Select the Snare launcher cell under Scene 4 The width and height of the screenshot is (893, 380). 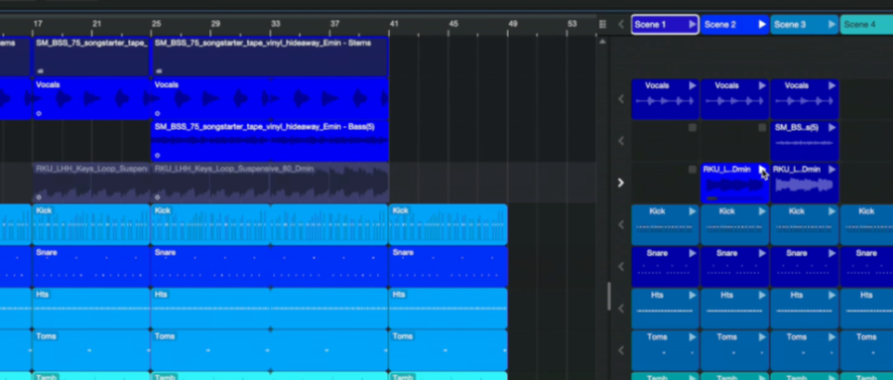867,267
